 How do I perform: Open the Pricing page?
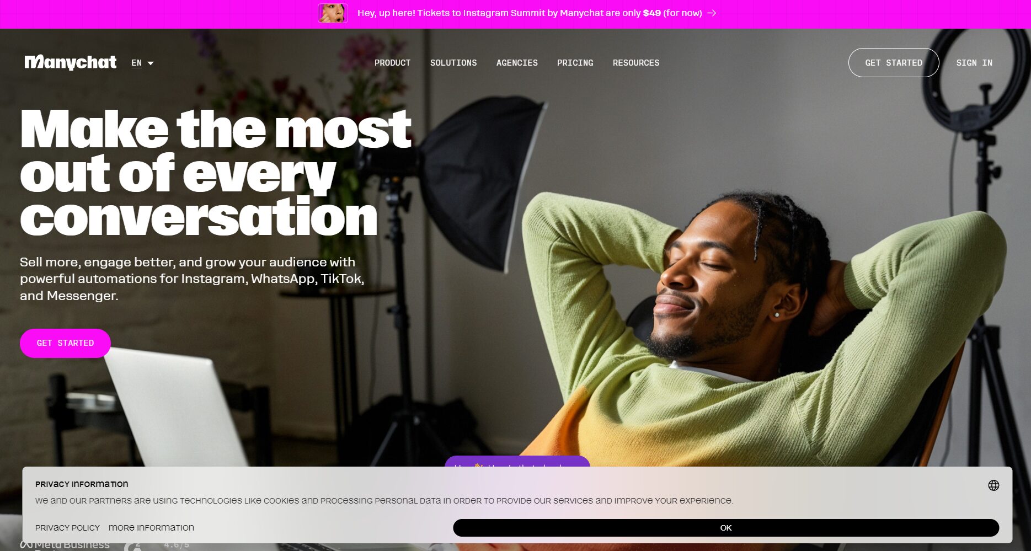(575, 63)
